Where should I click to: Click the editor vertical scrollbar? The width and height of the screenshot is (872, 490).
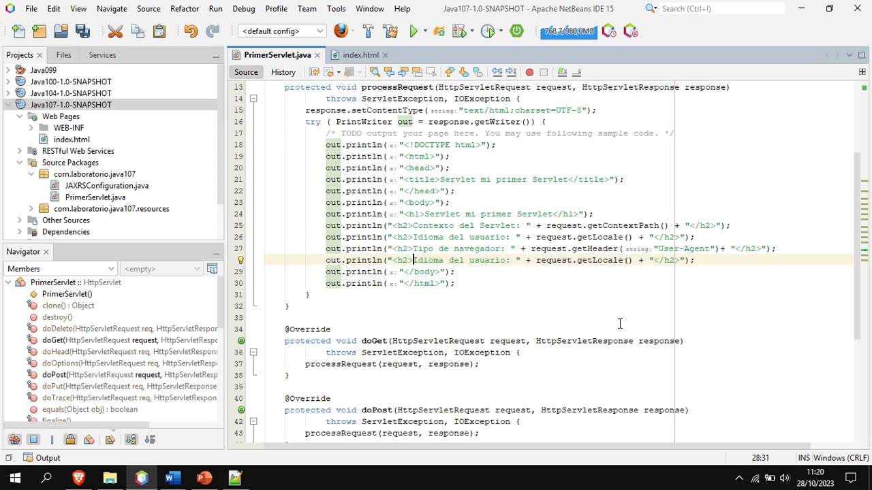click(x=857, y=245)
